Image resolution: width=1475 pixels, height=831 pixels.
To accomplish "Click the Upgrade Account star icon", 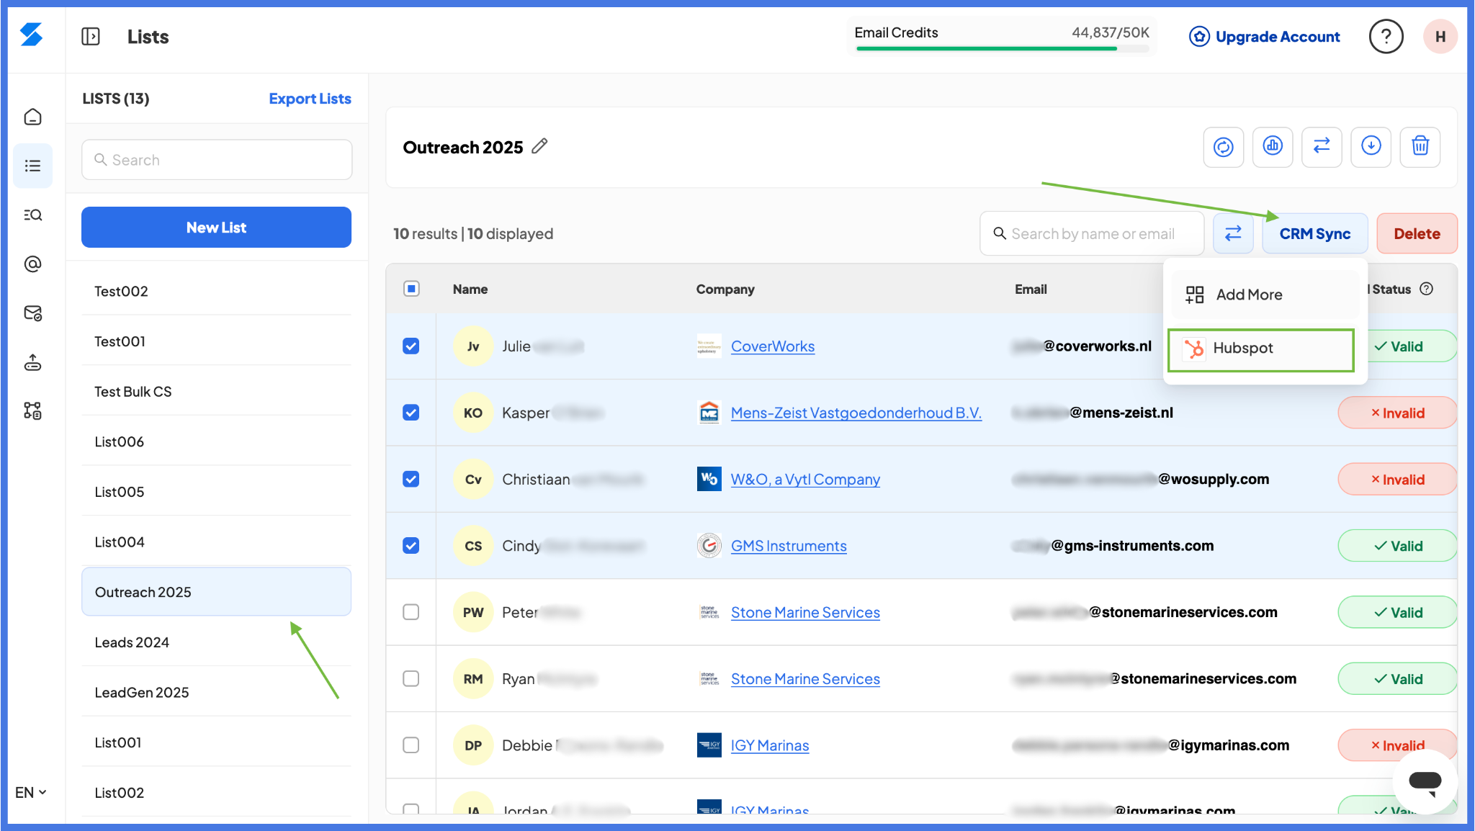I will pos(1198,37).
